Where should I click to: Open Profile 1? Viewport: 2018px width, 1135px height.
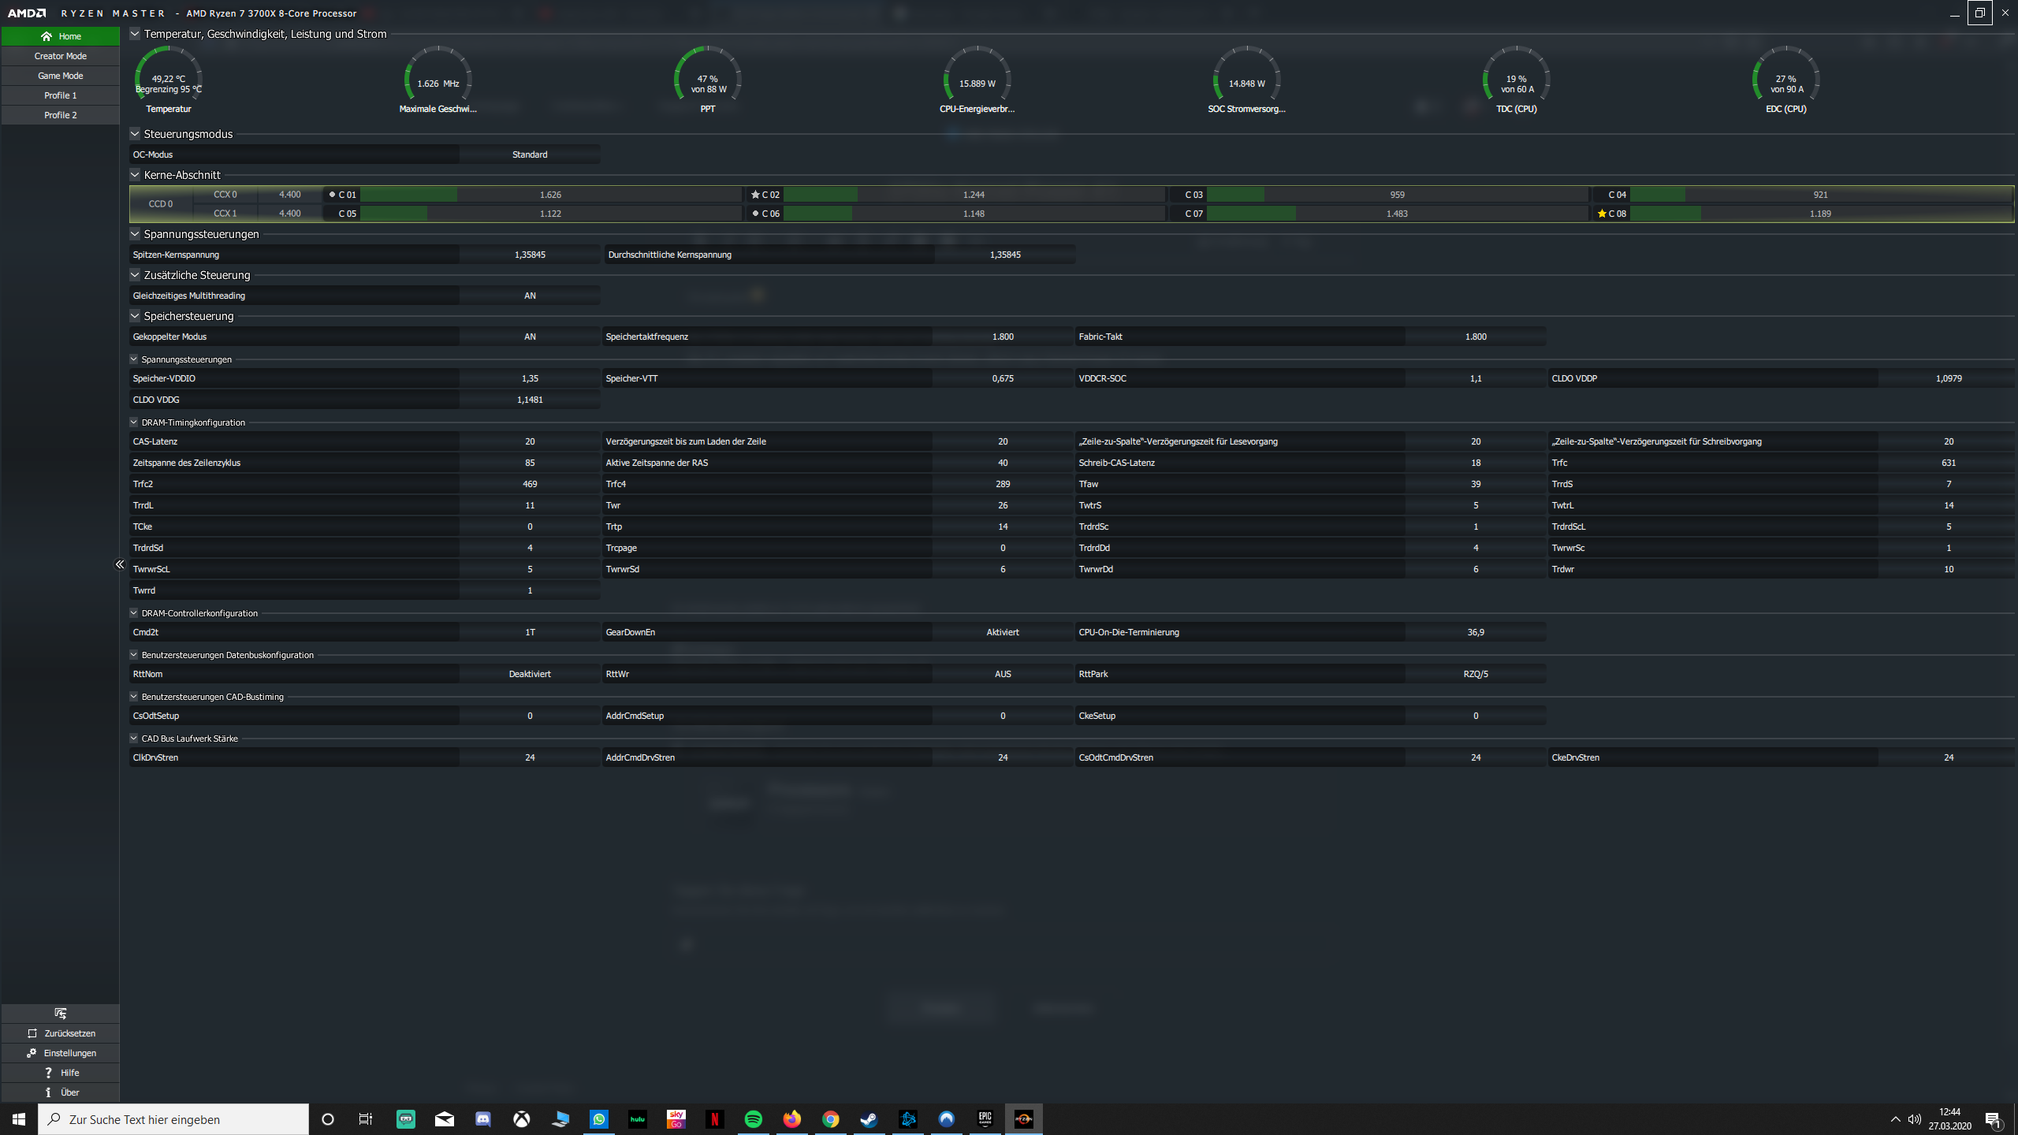tap(61, 95)
